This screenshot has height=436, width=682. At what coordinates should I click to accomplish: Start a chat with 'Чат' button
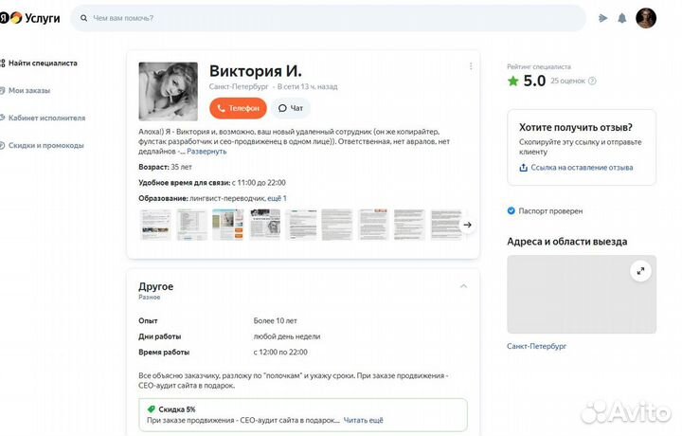tap(291, 108)
